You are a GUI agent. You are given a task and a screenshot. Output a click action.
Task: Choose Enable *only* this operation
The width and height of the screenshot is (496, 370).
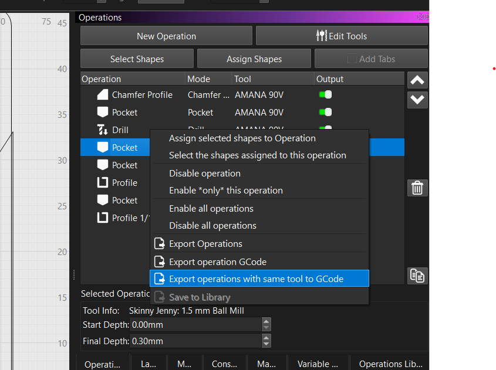[x=259, y=190]
